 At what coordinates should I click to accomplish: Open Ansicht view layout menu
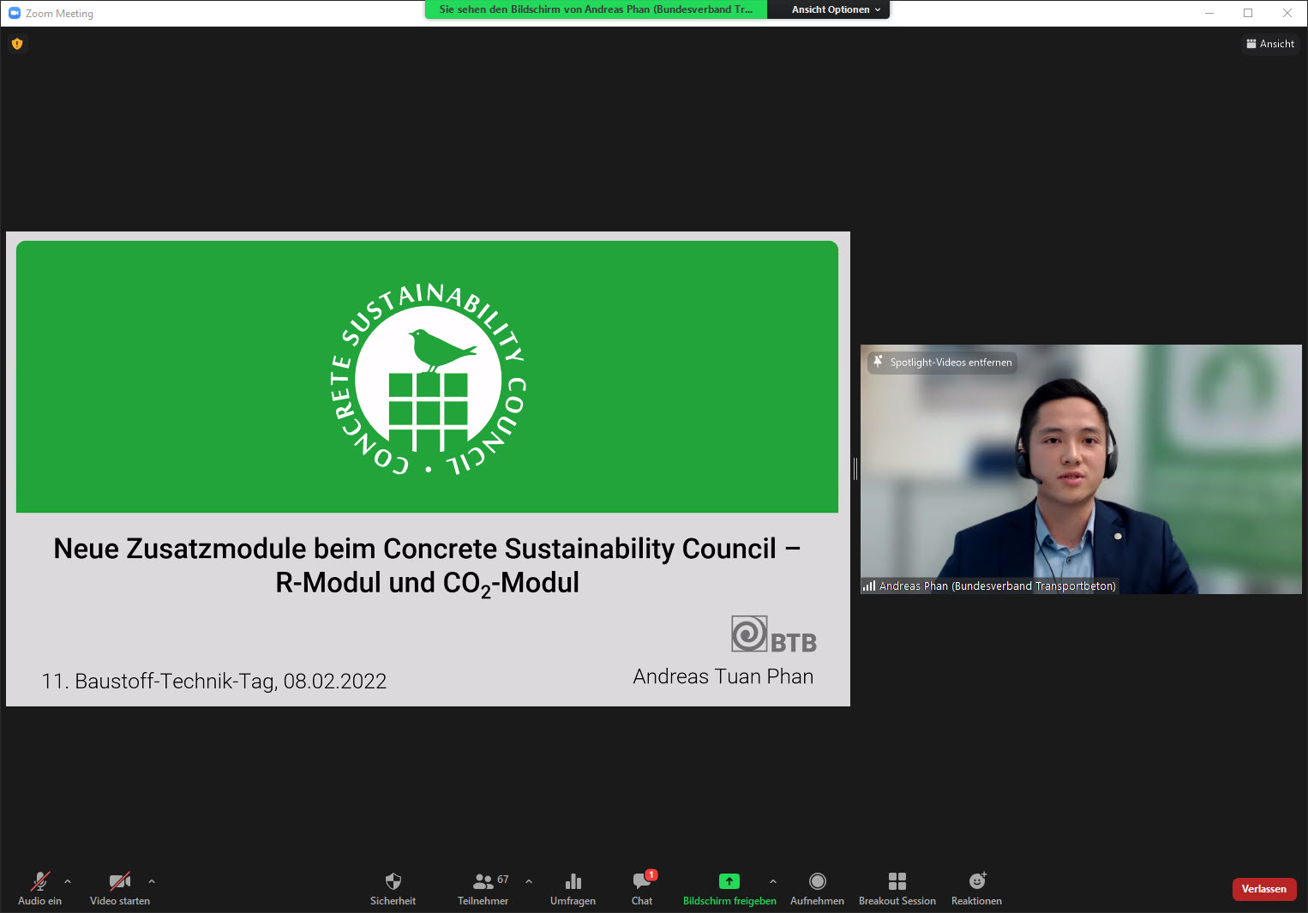pyautogui.click(x=1270, y=44)
